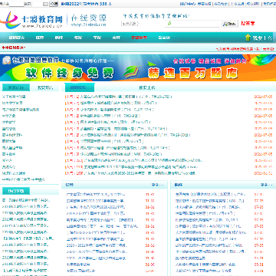Click the search button beside the search box
Image resolution: width=276 pixels, height=276 pixels.
click(230, 24)
